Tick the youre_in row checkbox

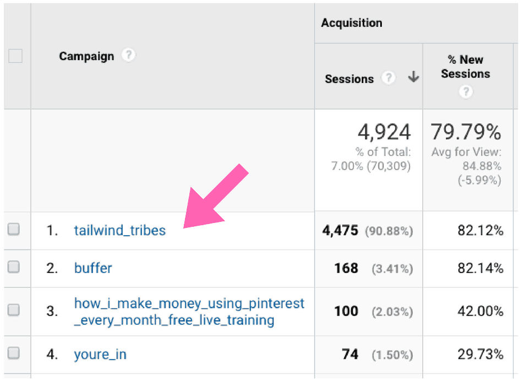pos(14,353)
